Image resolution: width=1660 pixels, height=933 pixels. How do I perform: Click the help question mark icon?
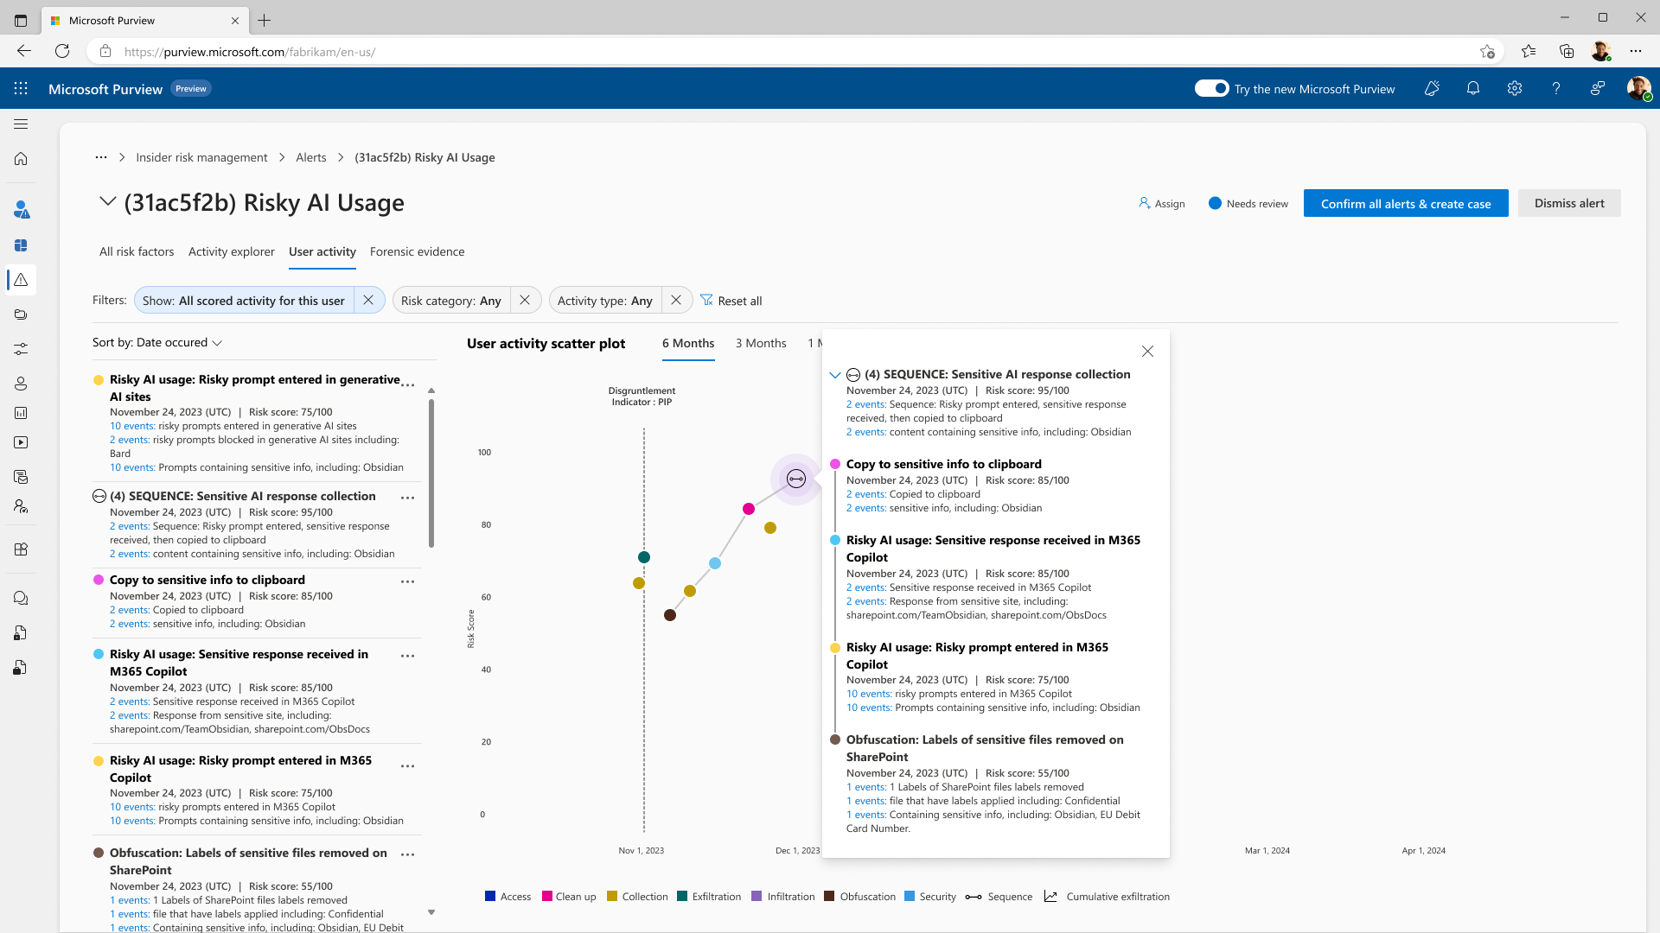click(1555, 88)
